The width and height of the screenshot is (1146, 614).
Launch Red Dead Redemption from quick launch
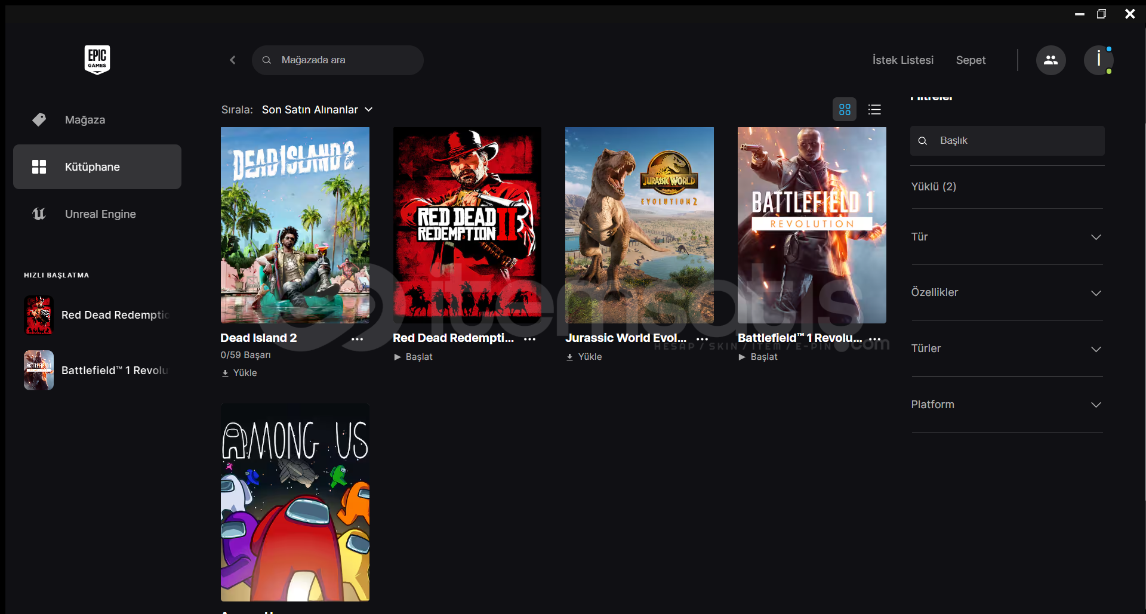[98, 314]
